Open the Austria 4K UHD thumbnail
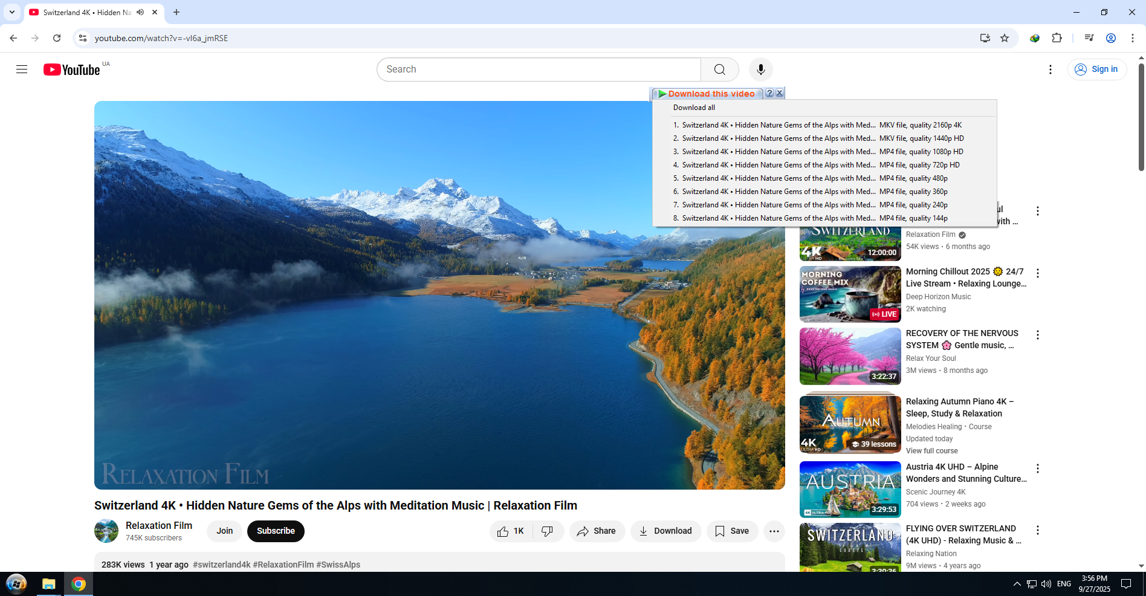 tap(850, 489)
